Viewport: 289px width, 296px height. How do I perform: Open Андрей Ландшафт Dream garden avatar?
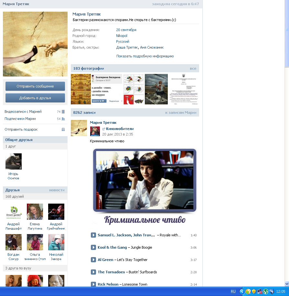[14, 212]
